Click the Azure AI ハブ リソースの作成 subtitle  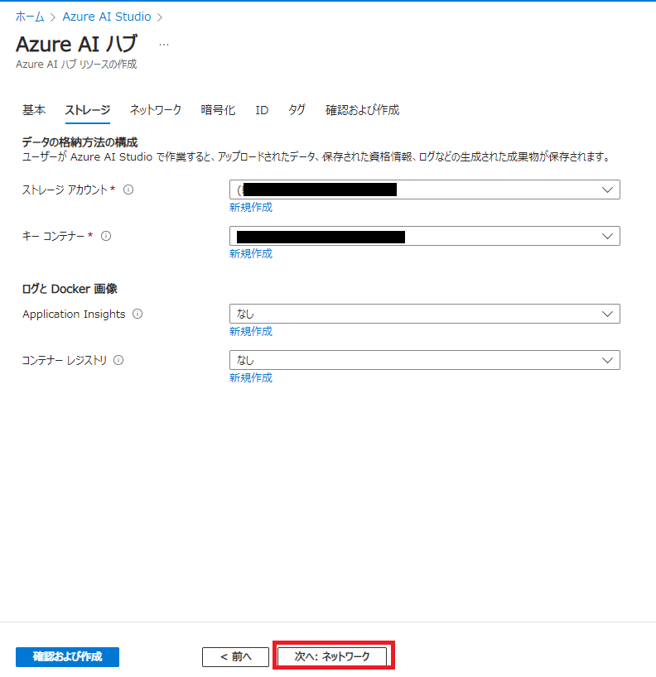pyautogui.click(x=76, y=65)
